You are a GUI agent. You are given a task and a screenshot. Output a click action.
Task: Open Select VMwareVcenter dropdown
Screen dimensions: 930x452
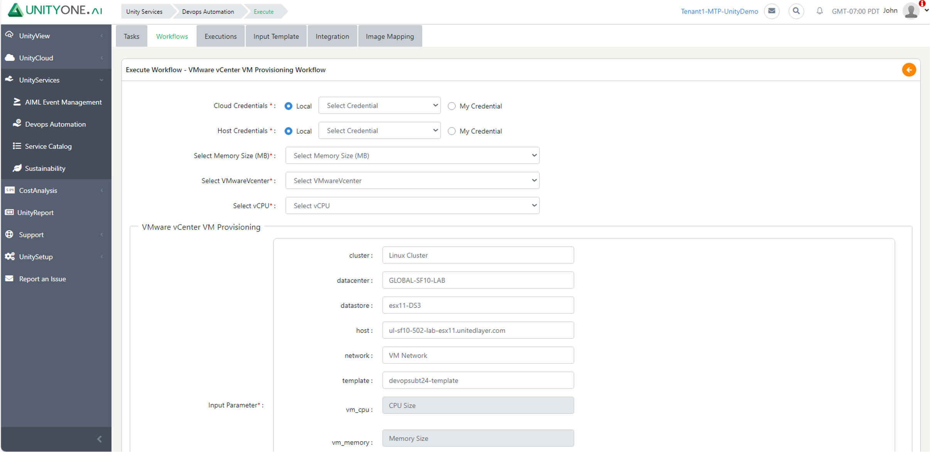[x=412, y=181]
